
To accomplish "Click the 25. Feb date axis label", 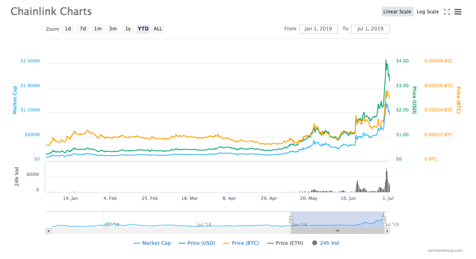I will coord(149,199).
